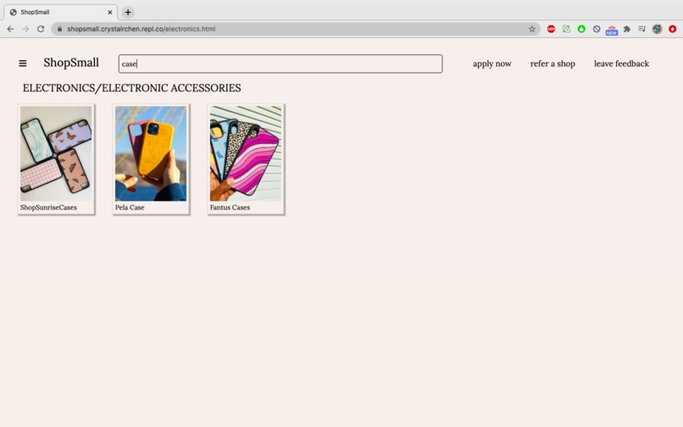Open the refer a shop link
The height and width of the screenshot is (427, 683).
coord(553,64)
